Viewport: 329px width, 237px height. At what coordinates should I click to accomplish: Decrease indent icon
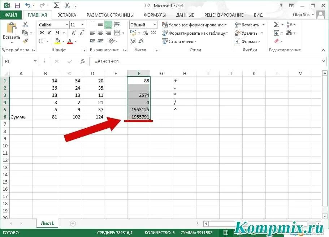point(92,41)
